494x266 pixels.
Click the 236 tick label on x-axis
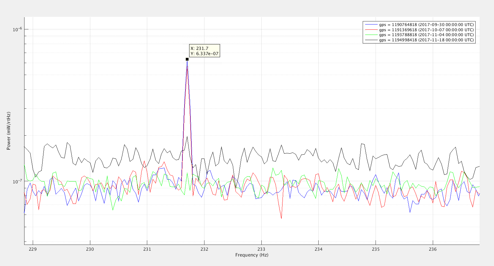pyautogui.click(x=433, y=249)
